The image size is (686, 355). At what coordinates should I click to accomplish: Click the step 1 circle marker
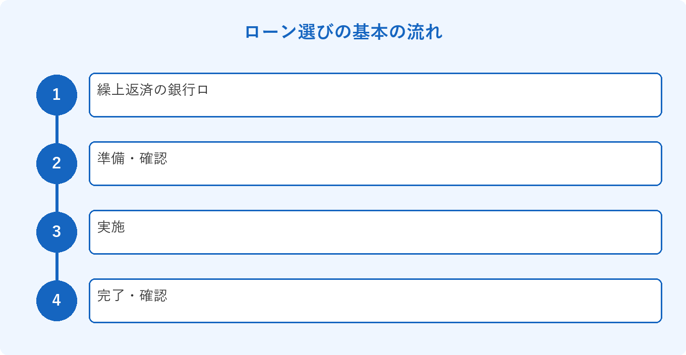(56, 95)
